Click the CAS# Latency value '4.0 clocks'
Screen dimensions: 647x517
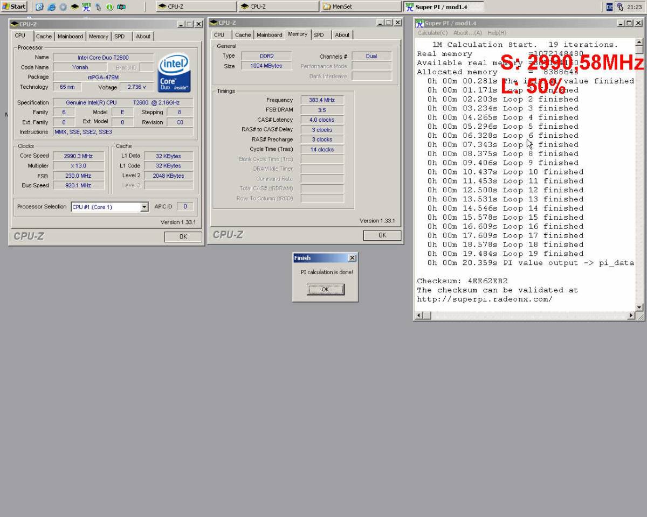(x=322, y=120)
